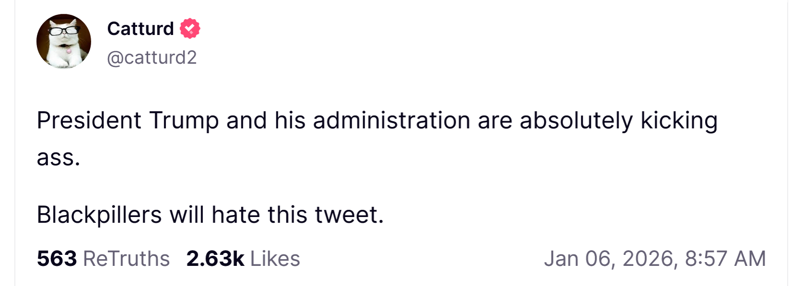Image resolution: width=791 pixels, height=286 pixels.
Task: Click the Catturd display name
Action: 140,29
